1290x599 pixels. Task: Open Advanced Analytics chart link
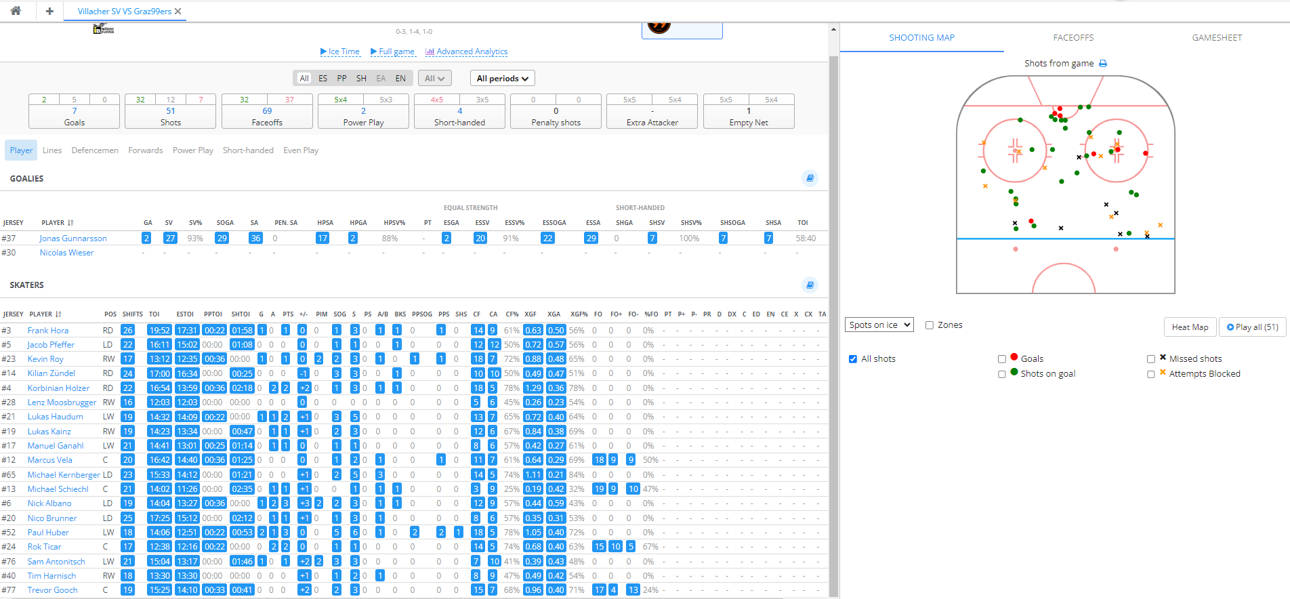click(x=466, y=51)
